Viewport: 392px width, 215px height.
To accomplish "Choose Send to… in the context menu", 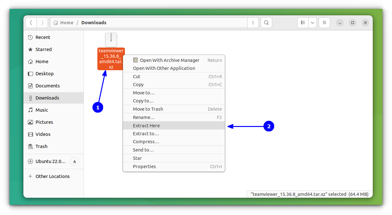I will click(x=174, y=150).
